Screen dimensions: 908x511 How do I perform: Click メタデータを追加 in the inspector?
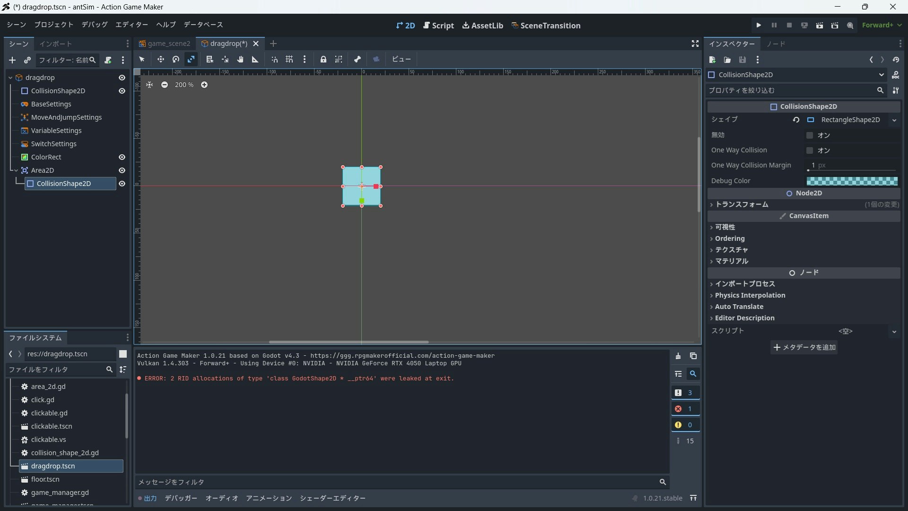coord(804,348)
